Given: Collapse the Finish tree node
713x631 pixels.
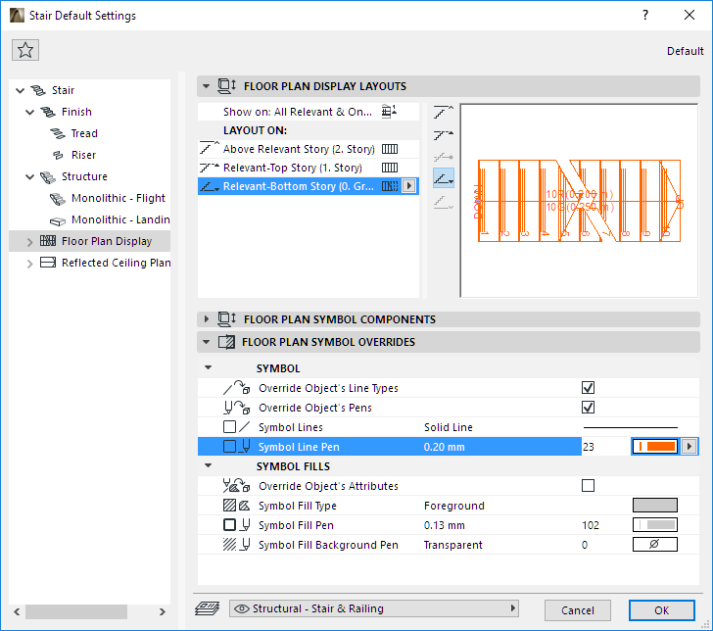Looking at the screenshot, I should [x=30, y=112].
